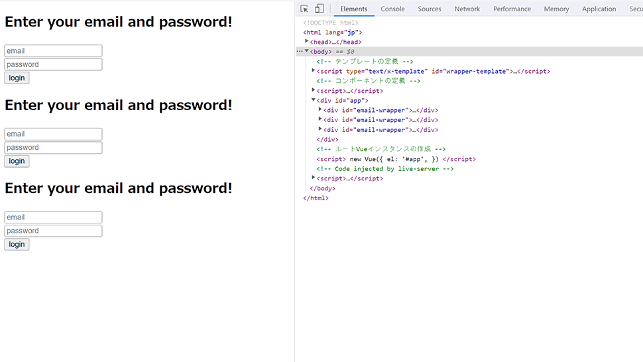Viewport: 643px width, 362px height.
Task: Select the テンプレートの定義 comment line
Action: (x=365, y=62)
